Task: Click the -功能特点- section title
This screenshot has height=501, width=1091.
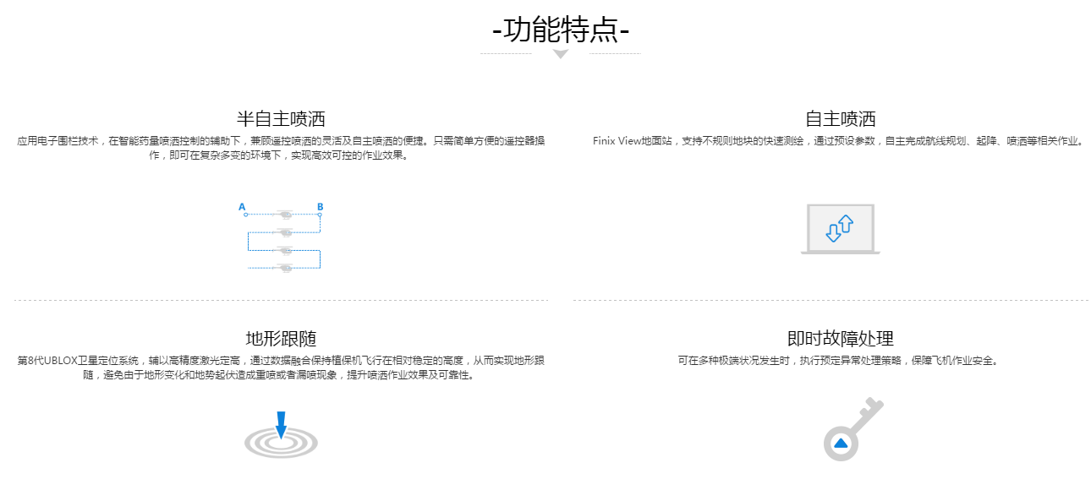Action: (x=560, y=30)
